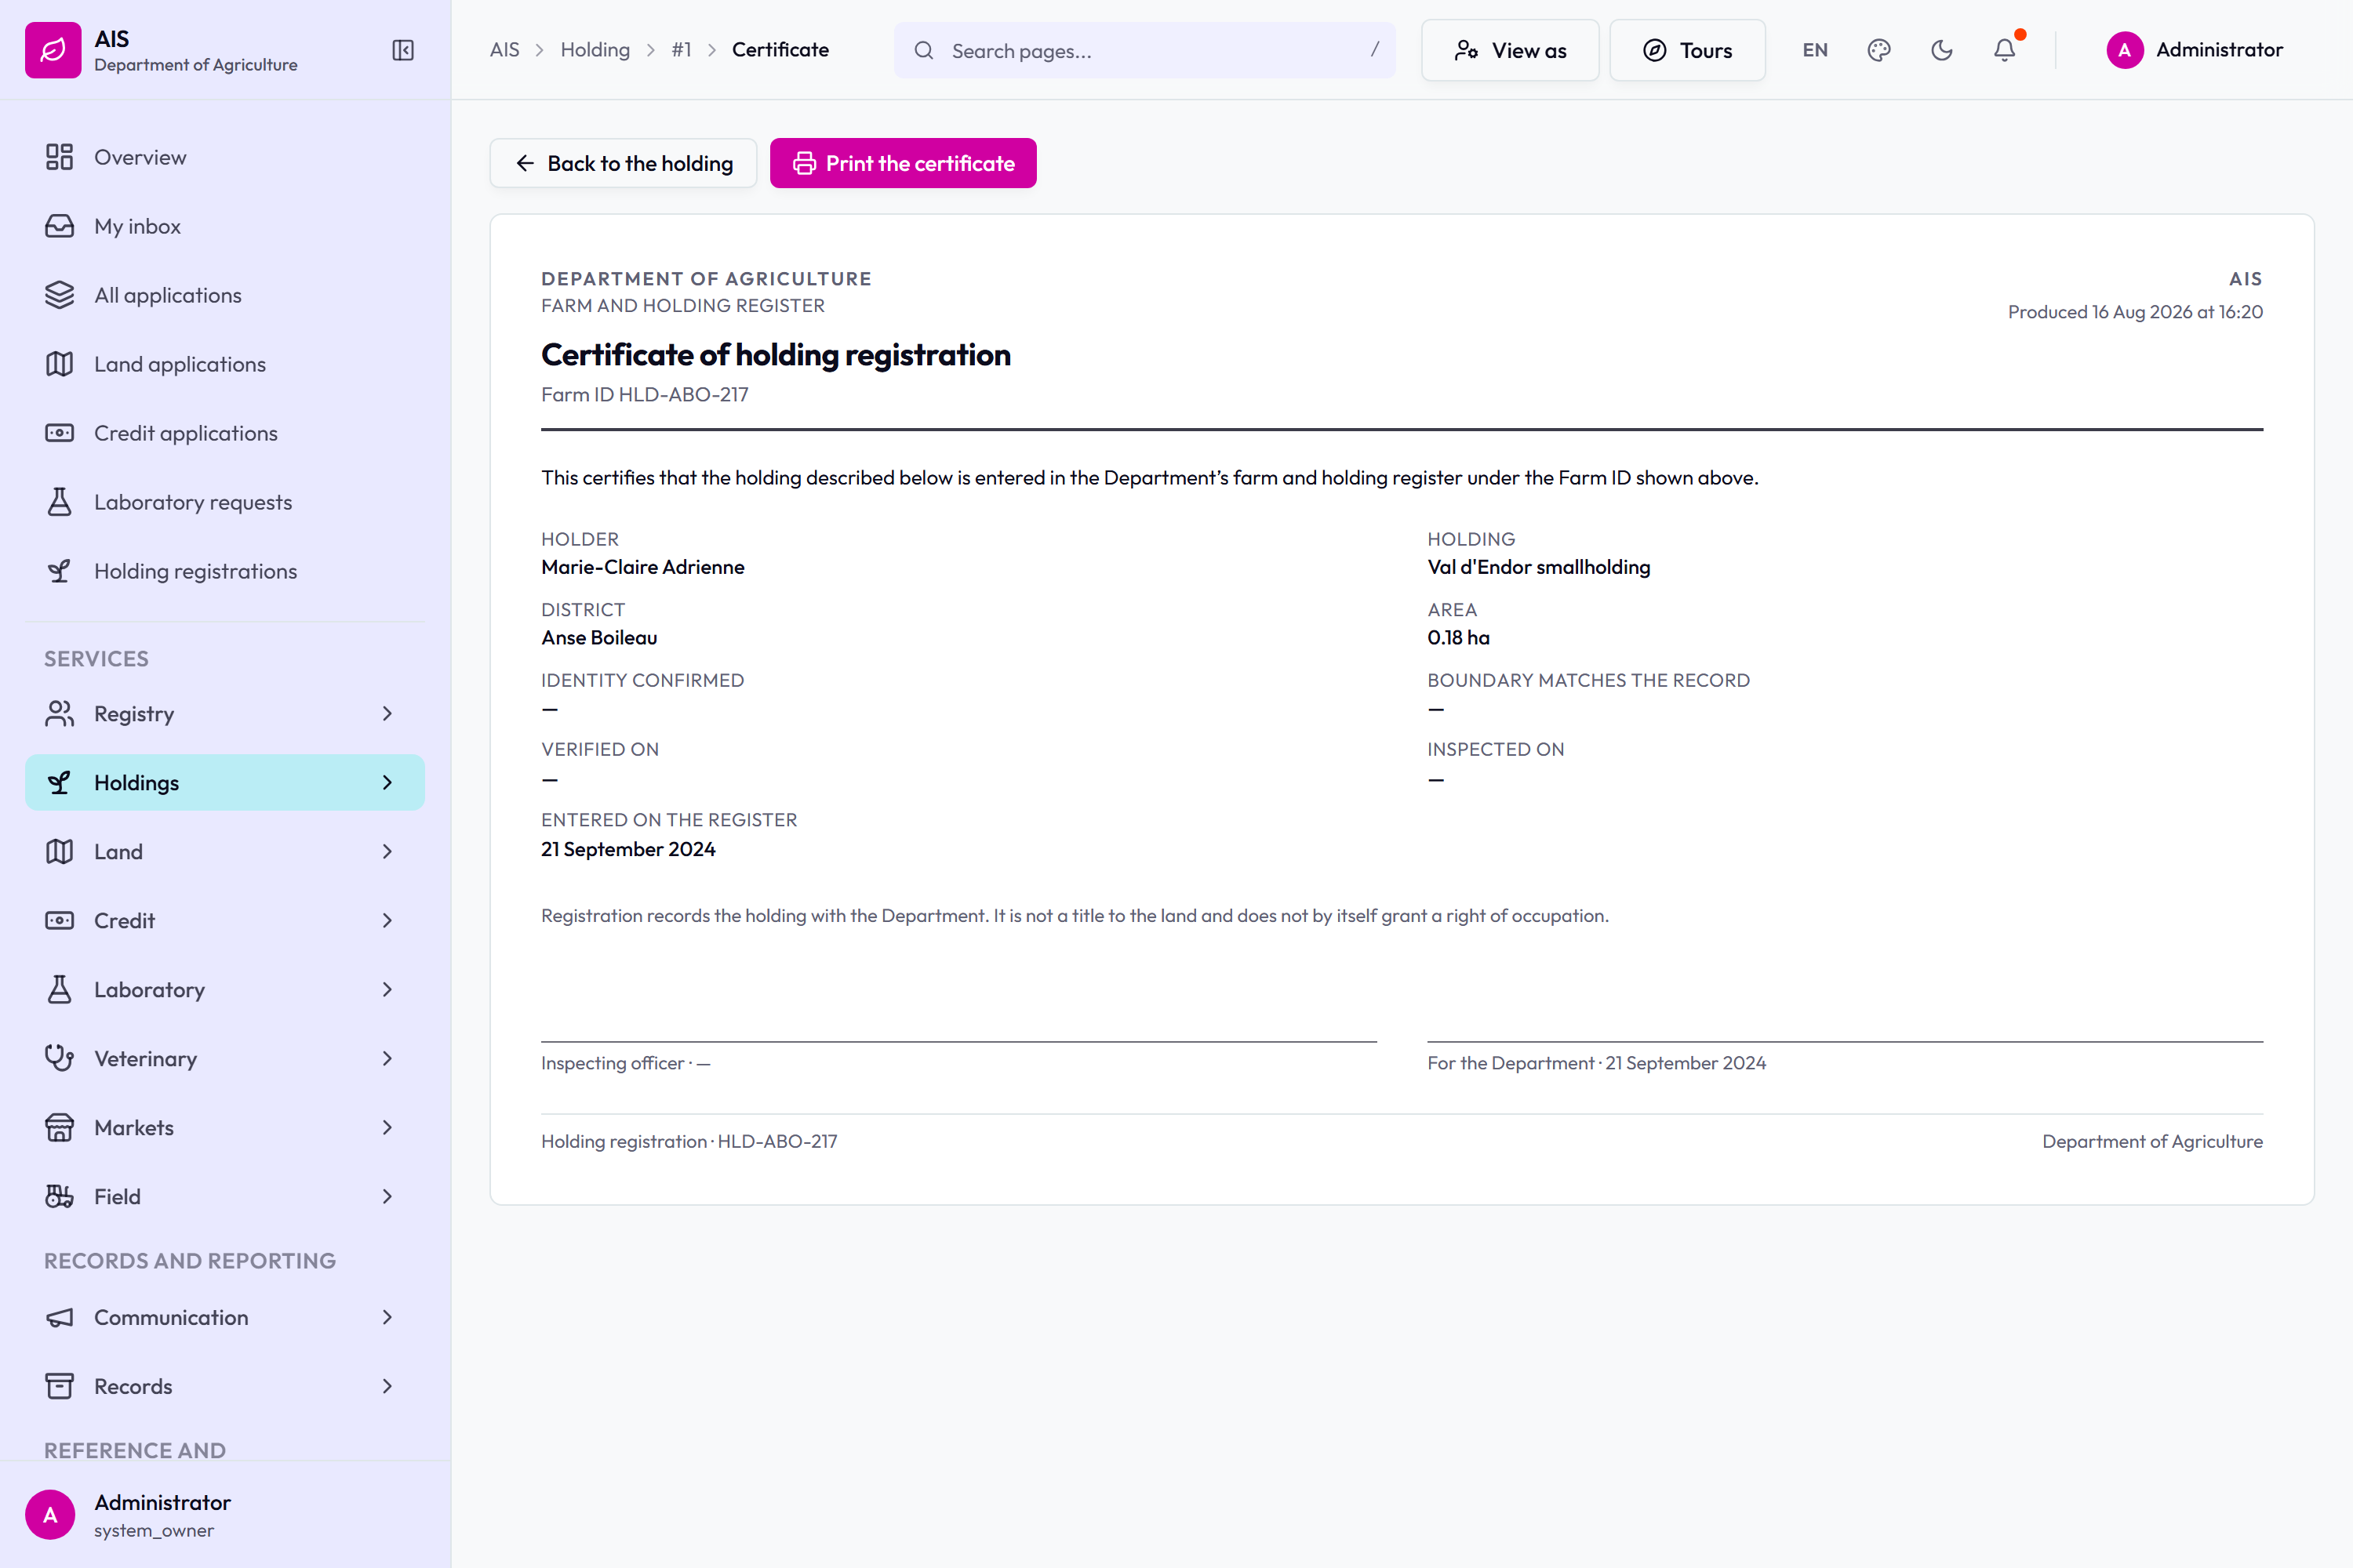Open the Administrator system_owner profile at sidebar bottom

[225, 1515]
